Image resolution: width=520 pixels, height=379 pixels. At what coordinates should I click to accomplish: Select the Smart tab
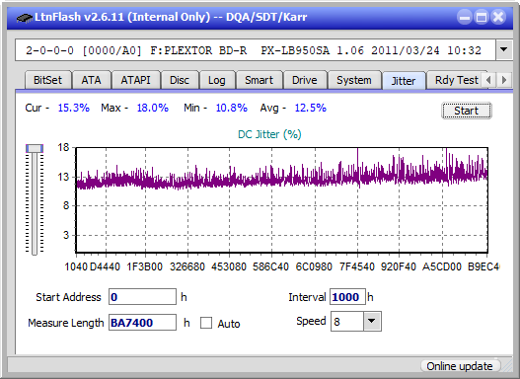(259, 80)
